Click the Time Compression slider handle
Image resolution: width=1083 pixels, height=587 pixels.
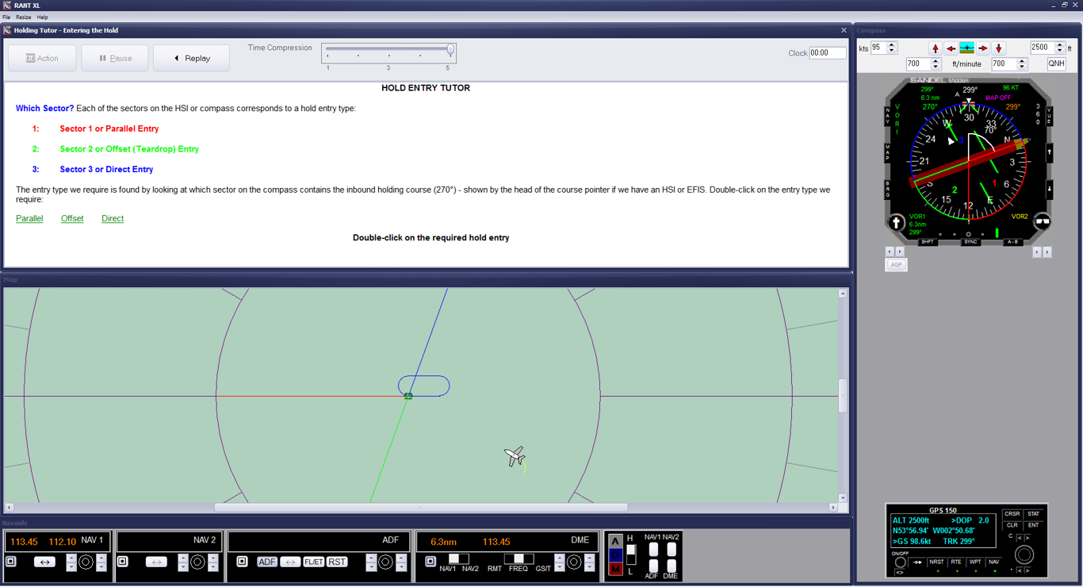tap(450, 50)
